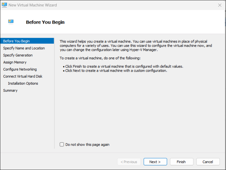Cancel the wizard
The height and width of the screenshot is (170, 226).
[208, 162]
